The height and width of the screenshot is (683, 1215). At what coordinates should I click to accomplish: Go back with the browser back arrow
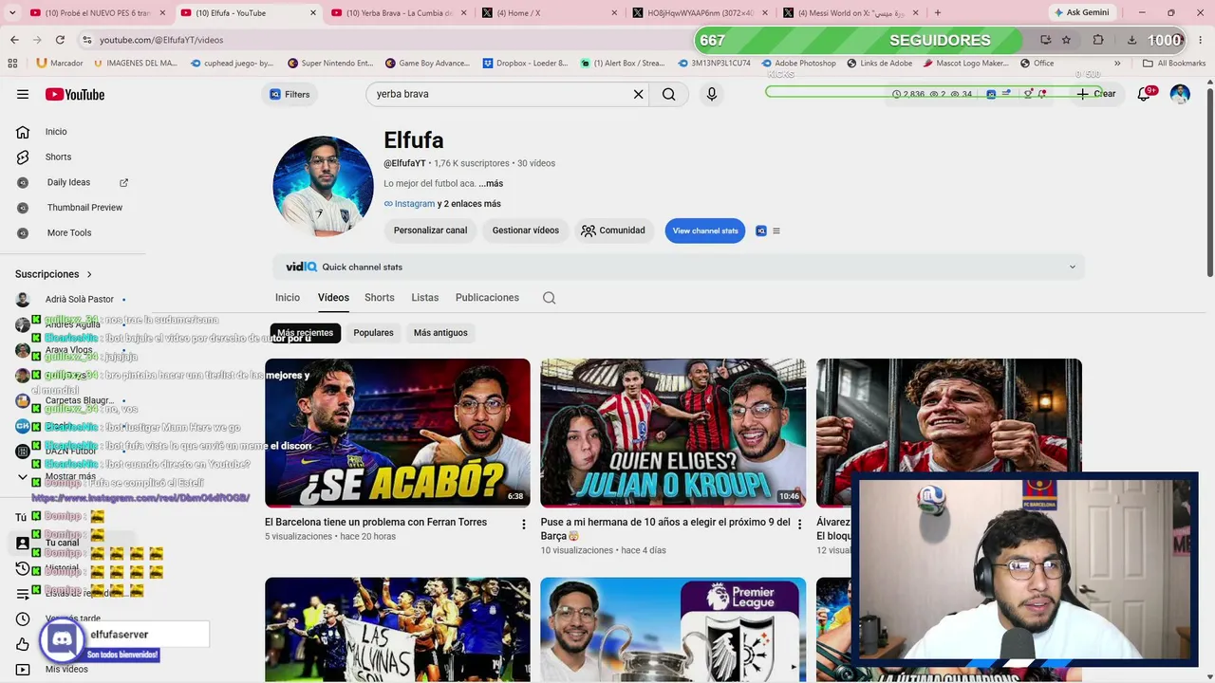point(14,40)
